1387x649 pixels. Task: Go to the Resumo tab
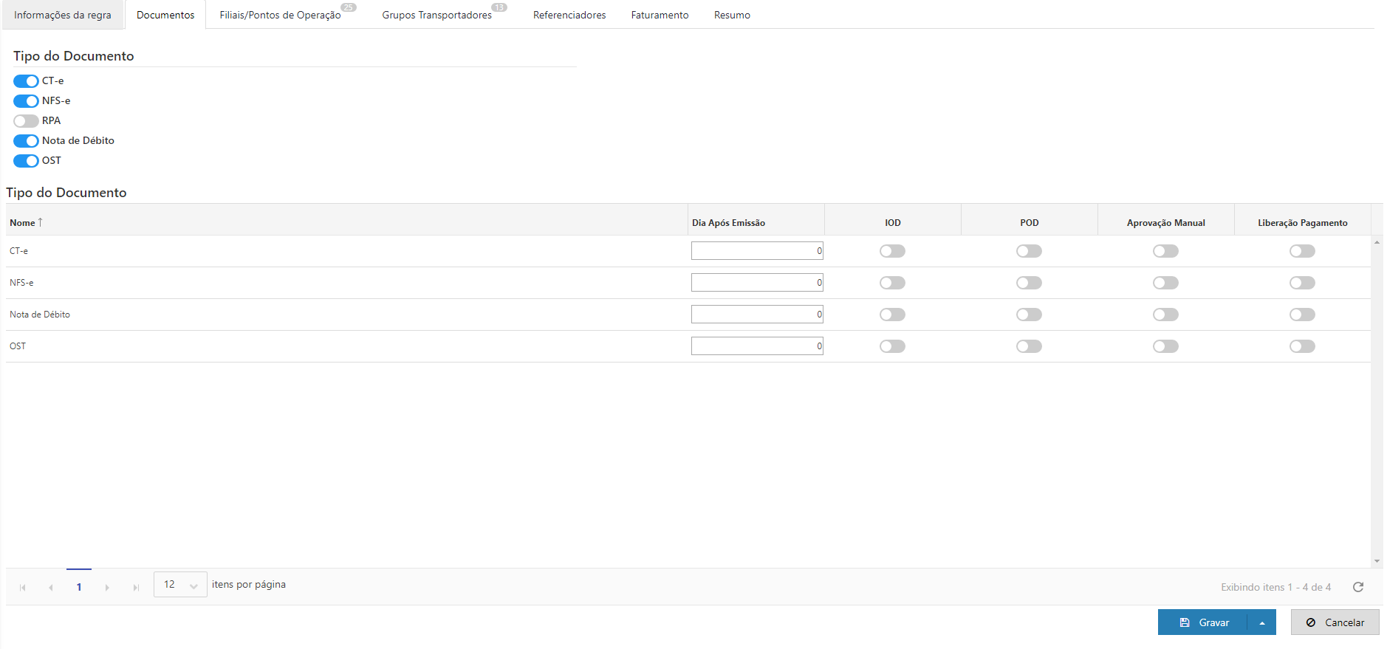tap(732, 15)
